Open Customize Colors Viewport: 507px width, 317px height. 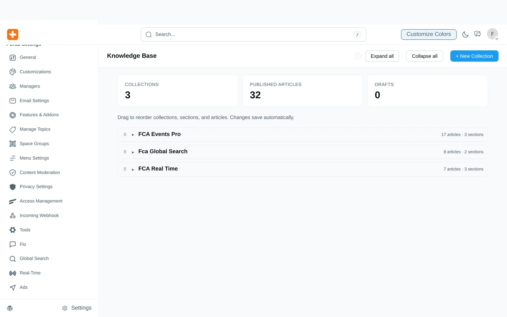pos(429,34)
